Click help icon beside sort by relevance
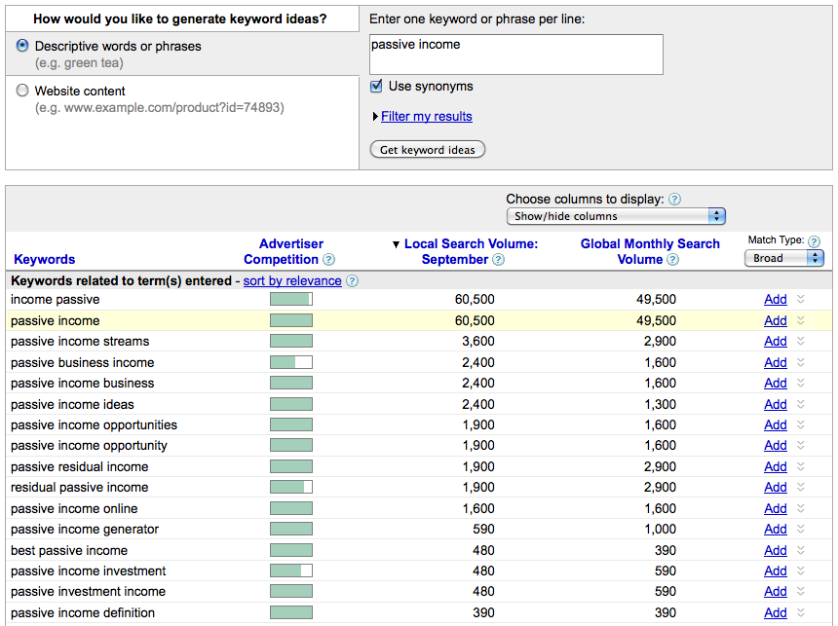 [352, 281]
